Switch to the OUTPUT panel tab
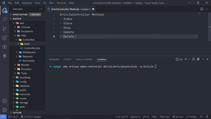Image resolution: width=211 pixels, height=119 pixels. click(x=68, y=59)
